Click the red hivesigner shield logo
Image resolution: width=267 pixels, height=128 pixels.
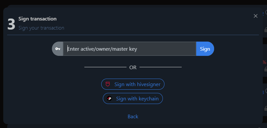(x=108, y=84)
